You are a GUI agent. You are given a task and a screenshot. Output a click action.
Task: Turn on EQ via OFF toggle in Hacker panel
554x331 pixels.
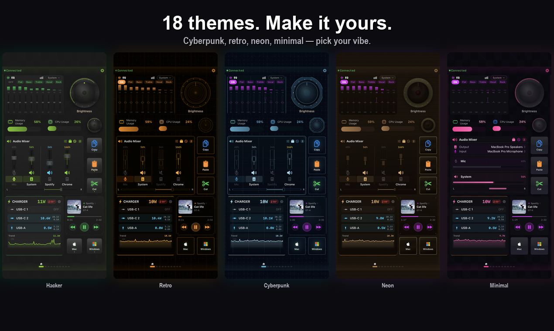[11, 82]
